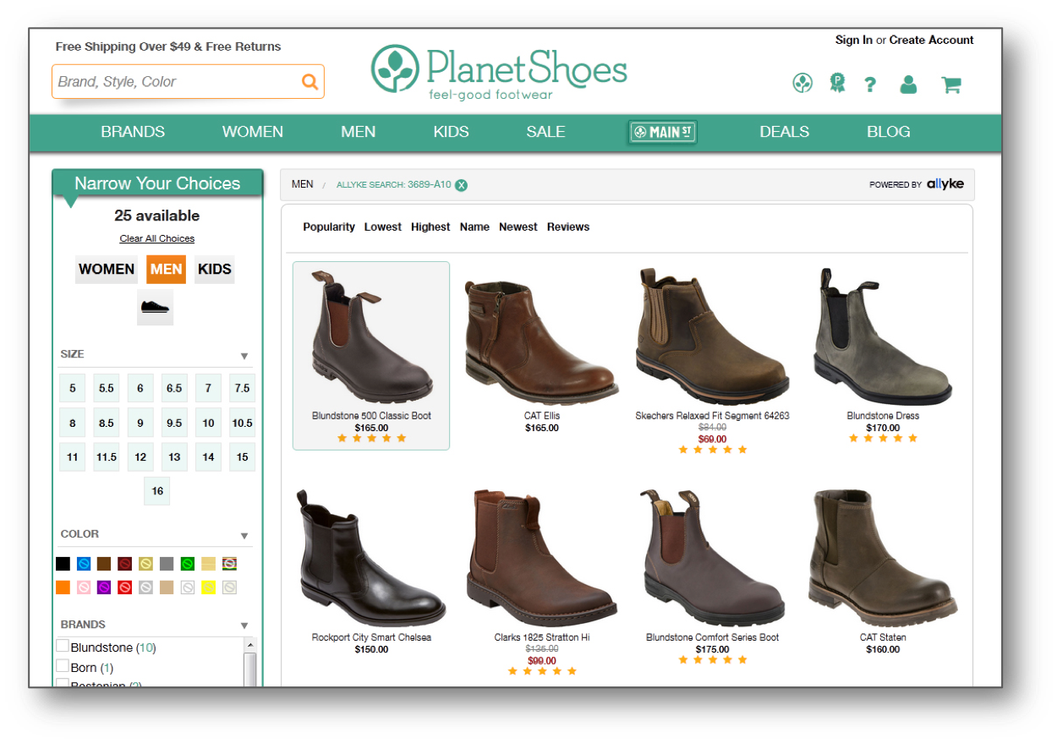Click Blundstone Comfort Series star rating

click(713, 659)
